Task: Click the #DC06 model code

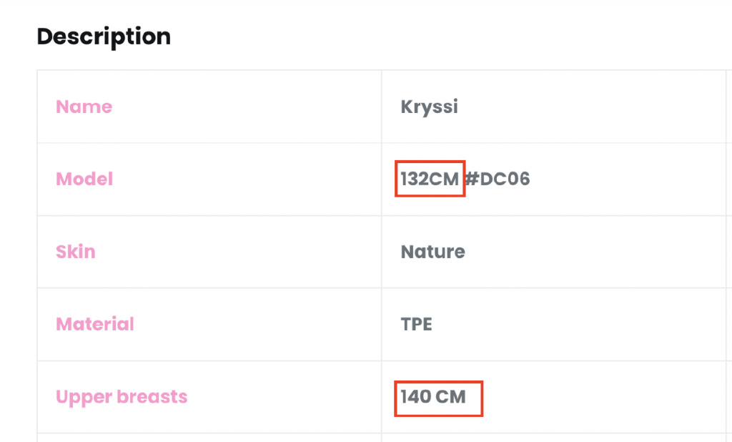Action: (x=498, y=179)
